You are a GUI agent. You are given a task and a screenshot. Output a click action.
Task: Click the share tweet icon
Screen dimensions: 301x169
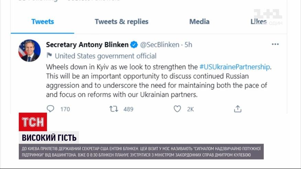coord(237,109)
